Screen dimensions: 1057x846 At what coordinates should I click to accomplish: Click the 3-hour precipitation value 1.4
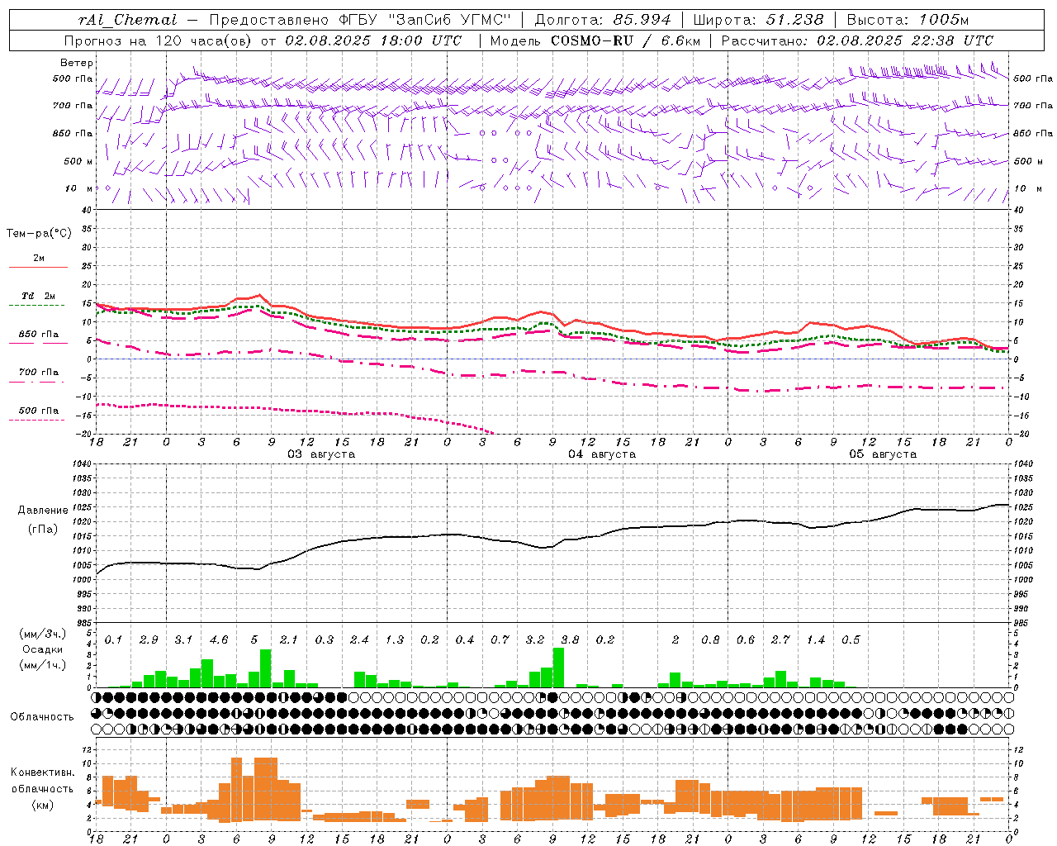pos(816,640)
